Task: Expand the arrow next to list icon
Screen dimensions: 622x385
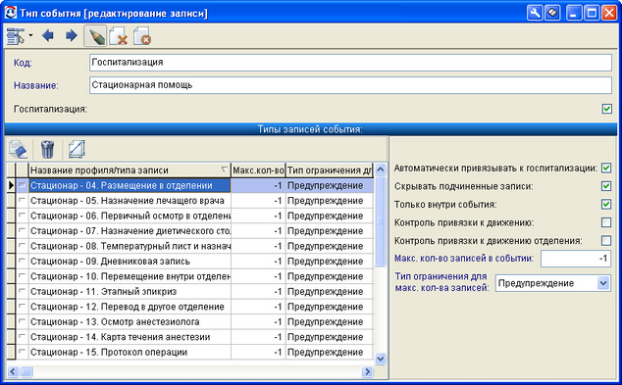Action: (x=30, y=35)
